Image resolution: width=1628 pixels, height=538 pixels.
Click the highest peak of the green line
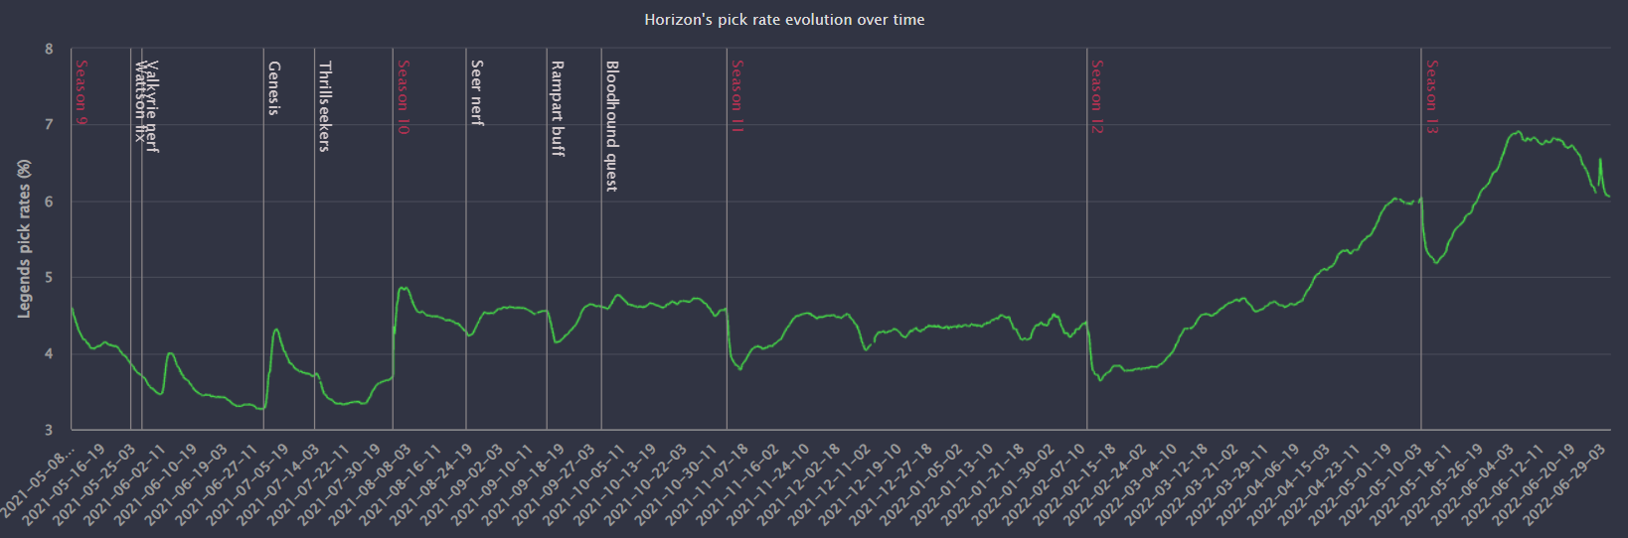[1517, 132]
